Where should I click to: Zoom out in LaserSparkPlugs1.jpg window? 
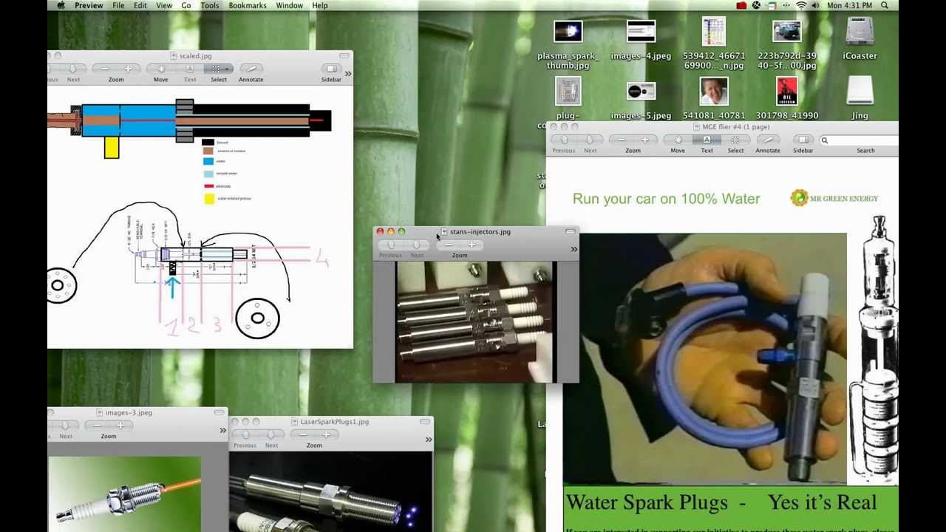coord(302,434)
